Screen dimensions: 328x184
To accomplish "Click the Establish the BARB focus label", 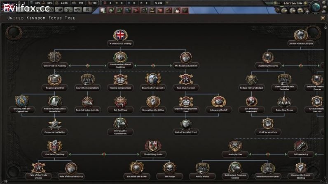I will click(x=136, y=177).
